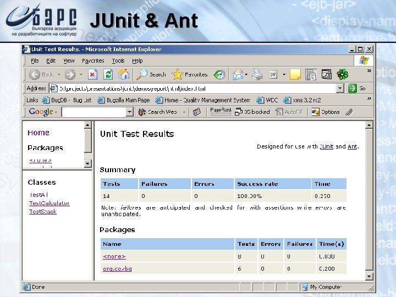Click the Forward navigation arrow icon
The width and height of the screenshot is (396, 297).
pyautogui.click(x=70, y=74)
